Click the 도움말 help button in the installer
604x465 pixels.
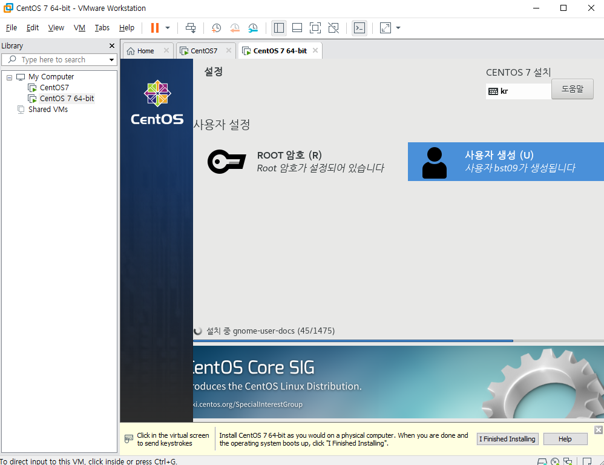click(x=573, y=89)
